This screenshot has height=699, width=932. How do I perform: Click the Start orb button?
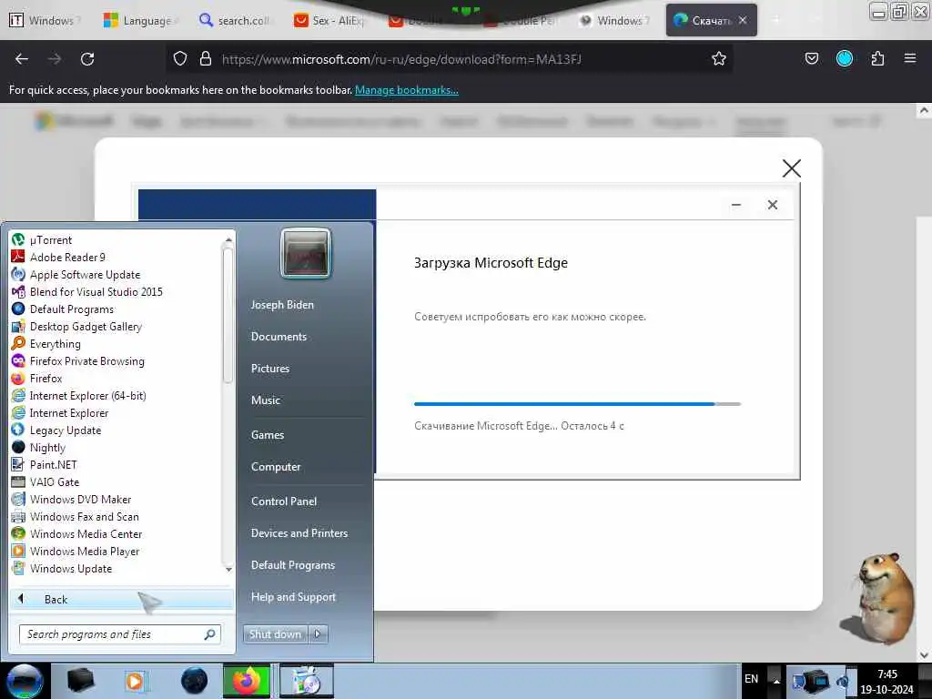24,681
